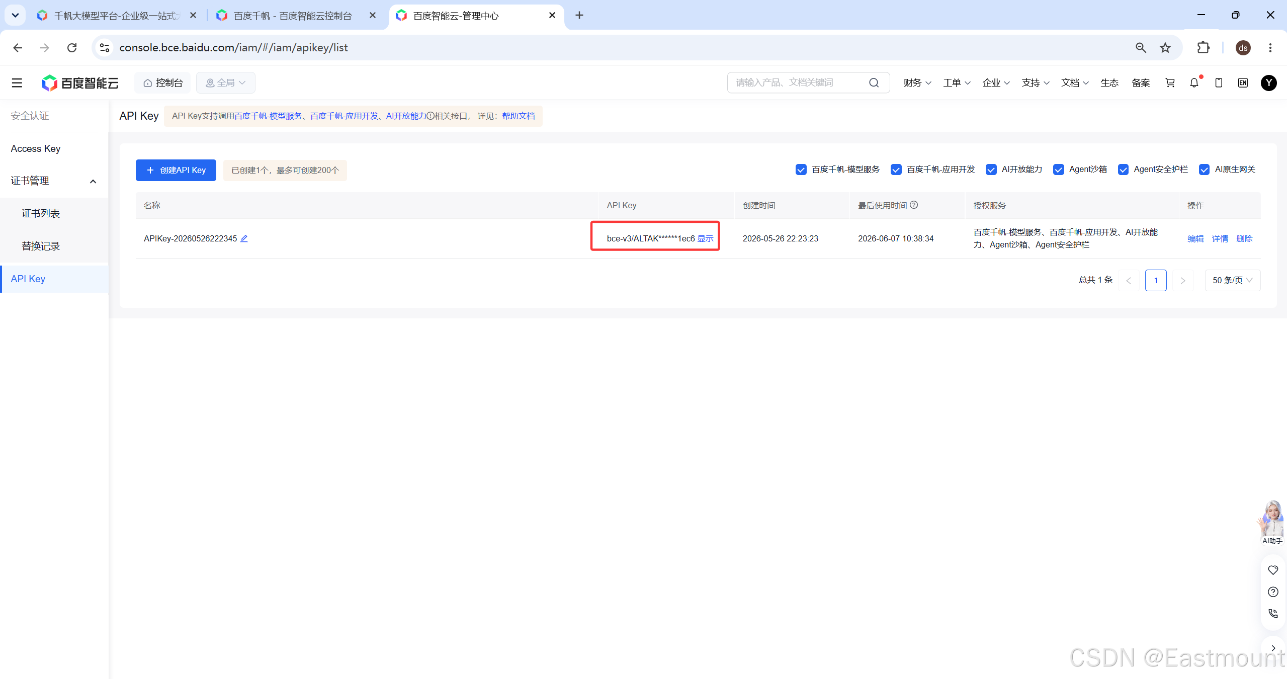Open a new browser tab
1287x679 pixels.
(x=579, y=16)
